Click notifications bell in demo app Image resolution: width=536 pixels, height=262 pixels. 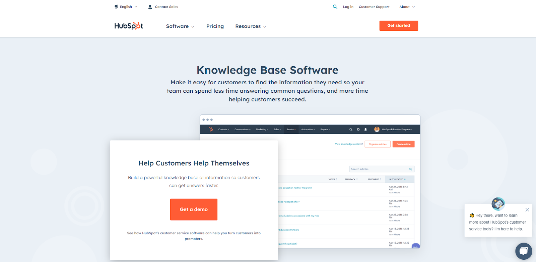tap(365, 129)
